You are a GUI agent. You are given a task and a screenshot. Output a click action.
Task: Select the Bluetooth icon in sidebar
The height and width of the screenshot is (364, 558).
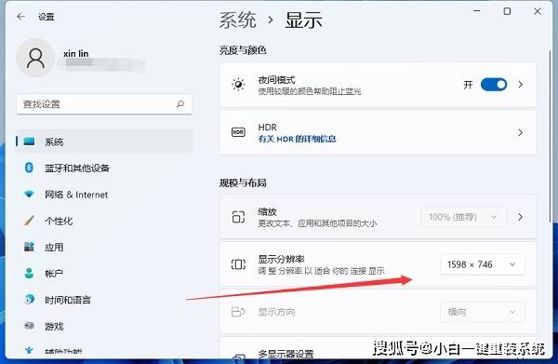29,168
